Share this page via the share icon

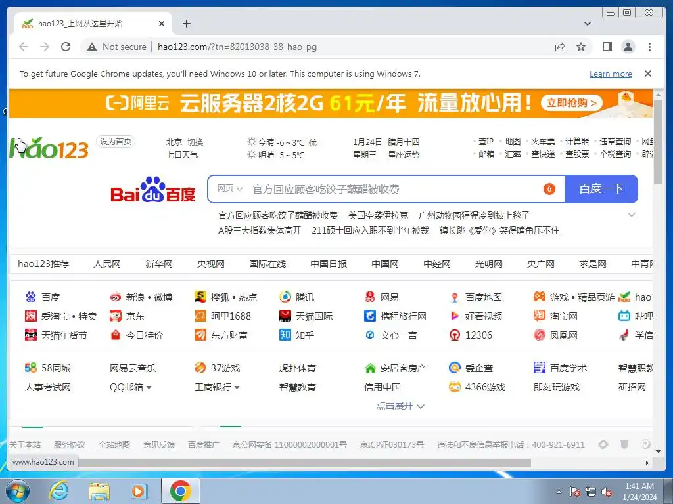click(560, 47)
